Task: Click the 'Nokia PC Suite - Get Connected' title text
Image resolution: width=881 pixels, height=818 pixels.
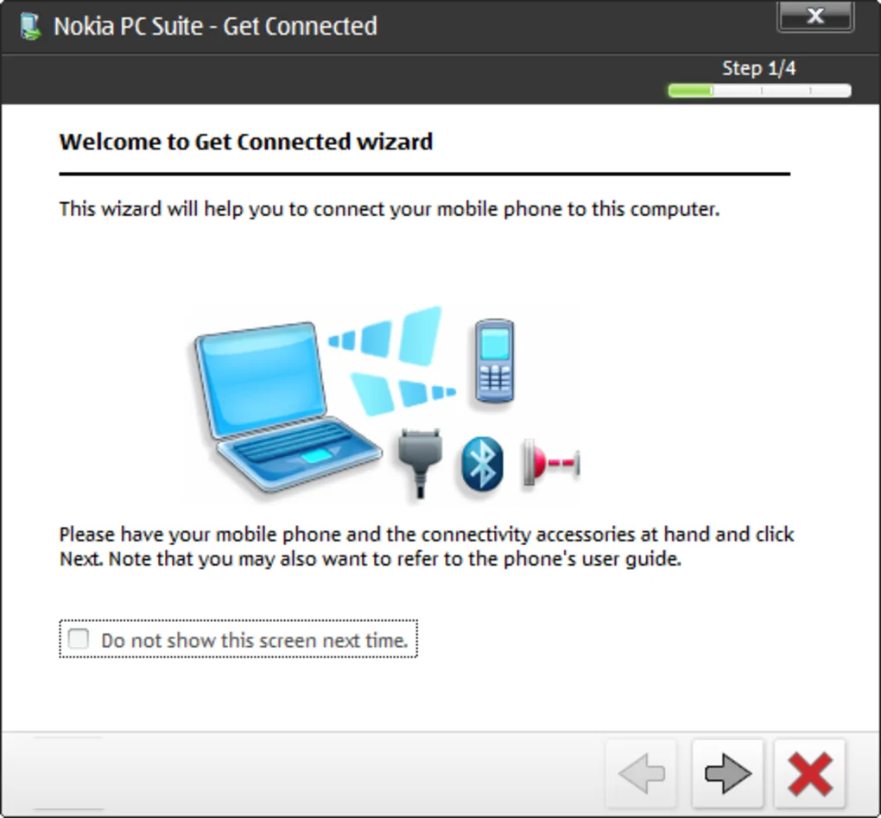Action: pyautogui.click(x=215, y=27)
